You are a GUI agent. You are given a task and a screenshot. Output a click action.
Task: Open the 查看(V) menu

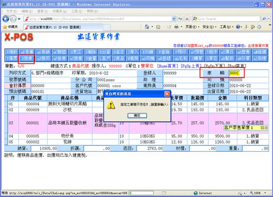(x=40, y=11)
